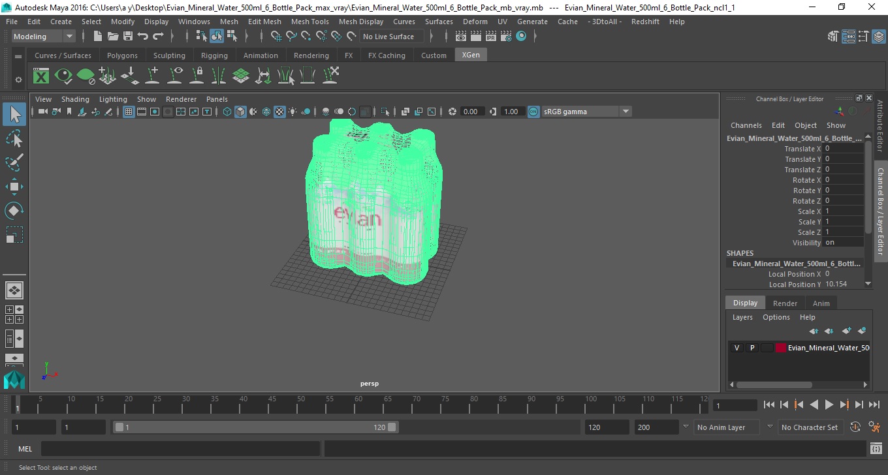The width and height of the screenshot is (888, 475).
Task: Open Hypershade round icon
Action: click(x=521, y=37)
